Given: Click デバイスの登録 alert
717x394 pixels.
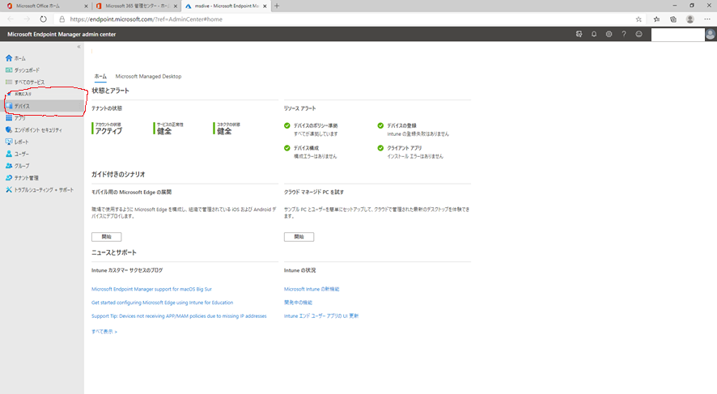Looking at the screenshot, I should pos(401,125).
